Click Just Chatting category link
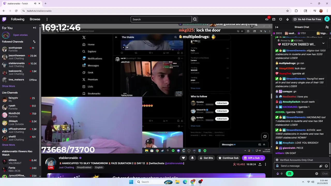 point(66,167)
